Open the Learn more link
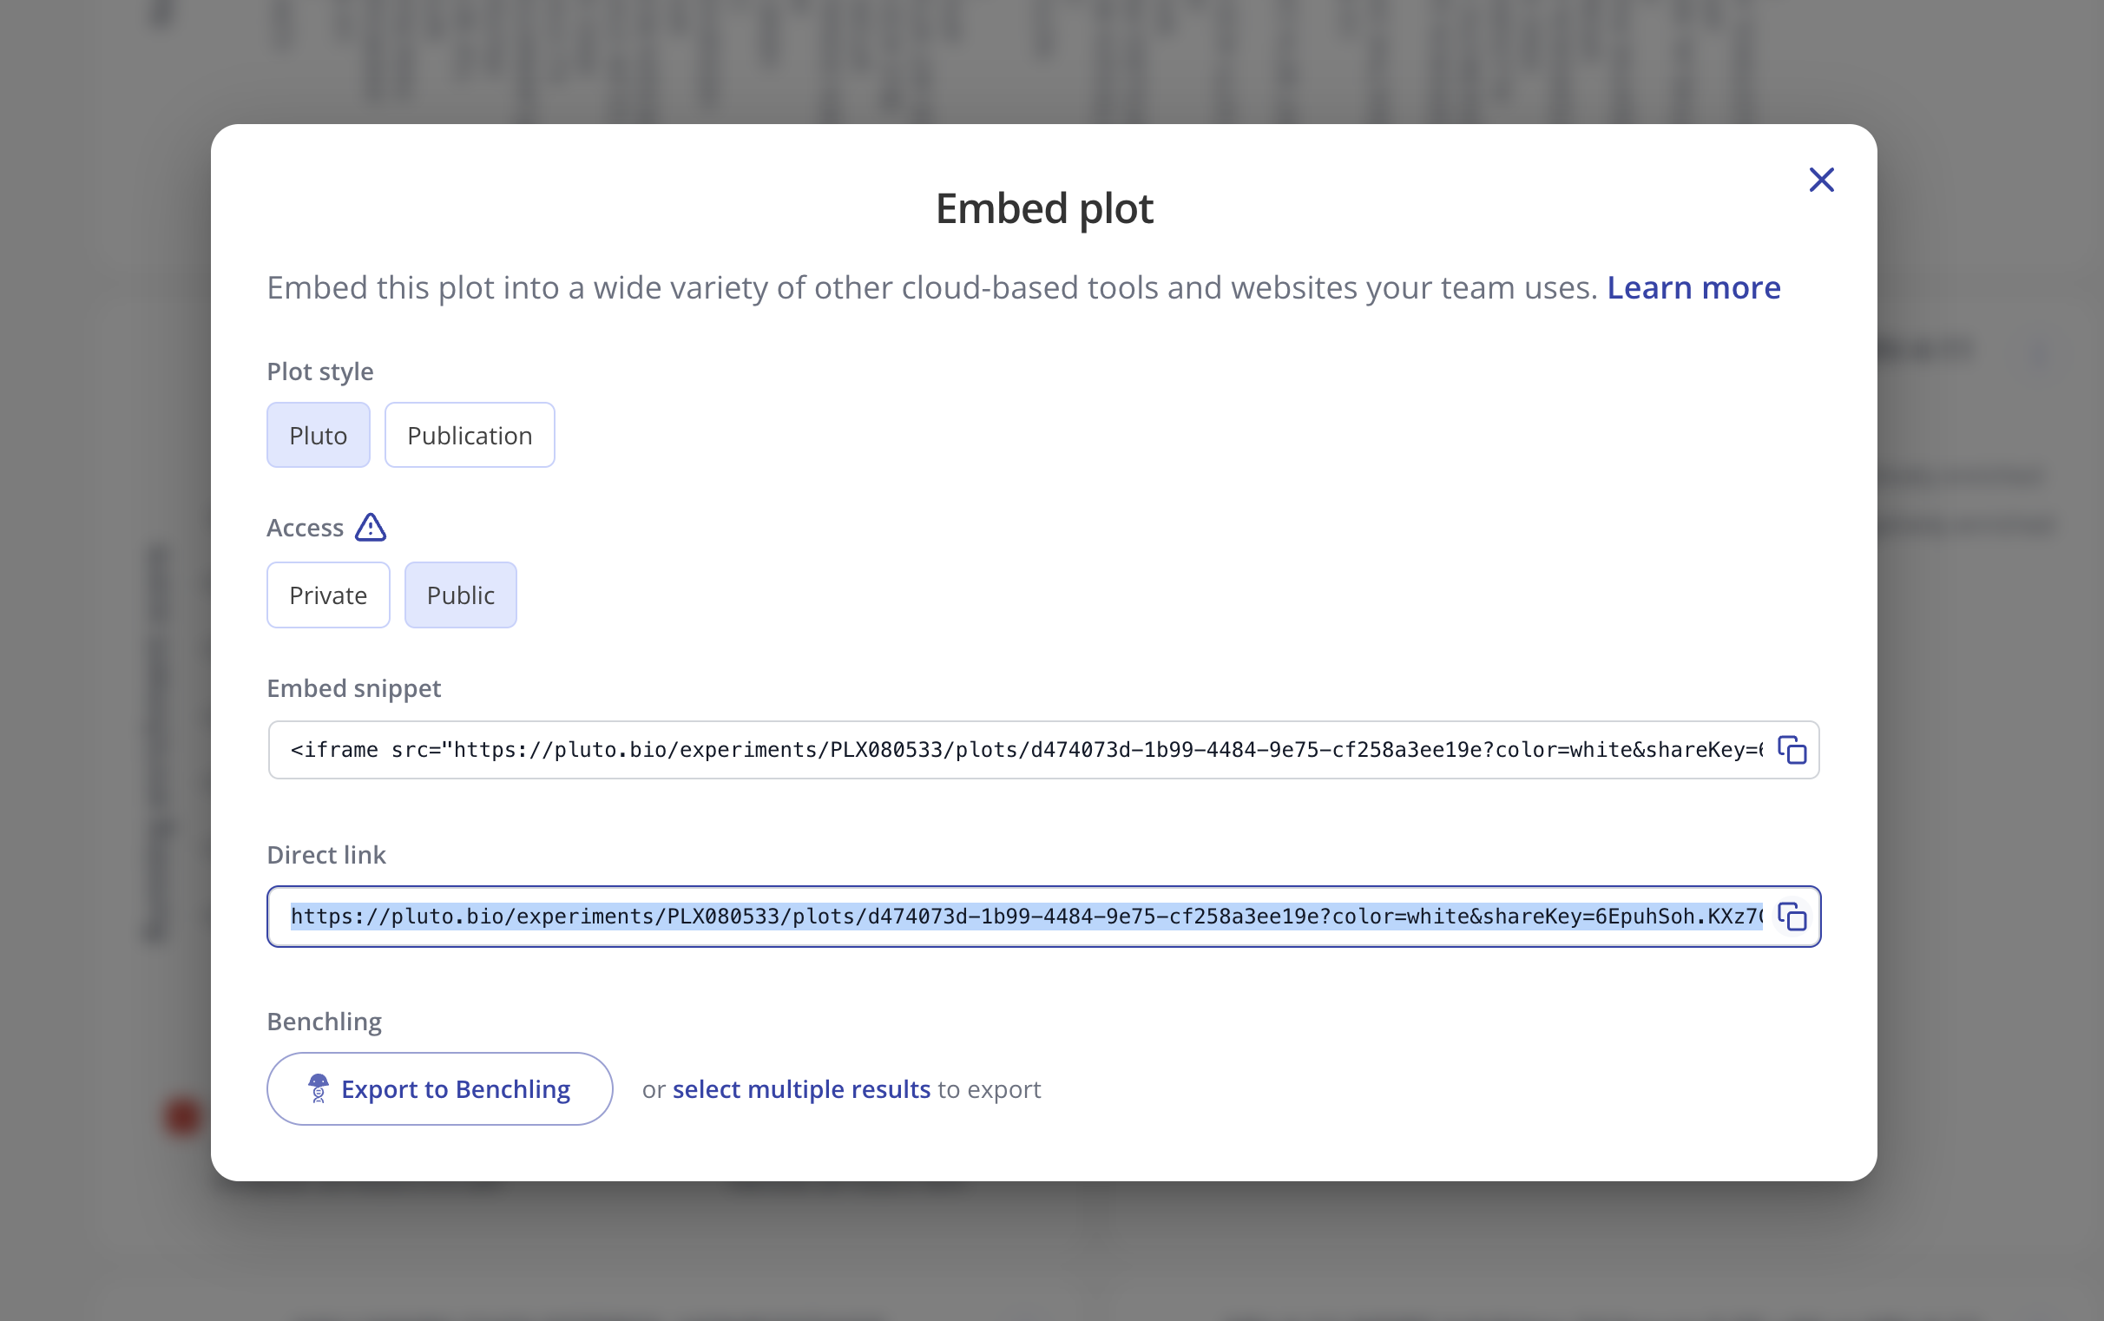2104x1321 pixels. click(1693, 287)
